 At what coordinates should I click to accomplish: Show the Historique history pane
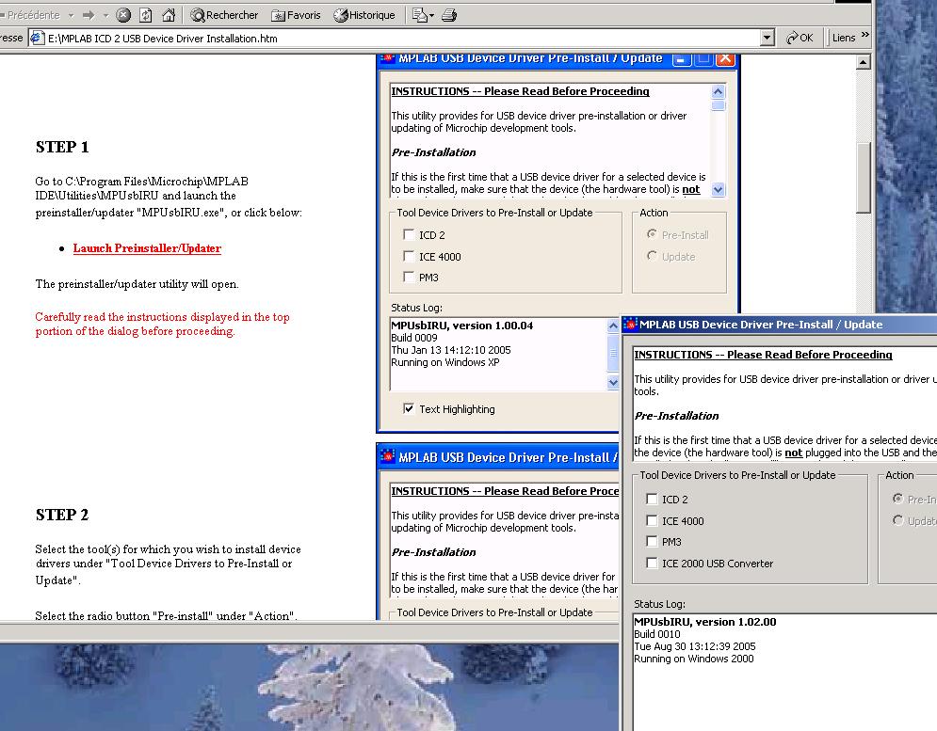click(x=363, y=15)
